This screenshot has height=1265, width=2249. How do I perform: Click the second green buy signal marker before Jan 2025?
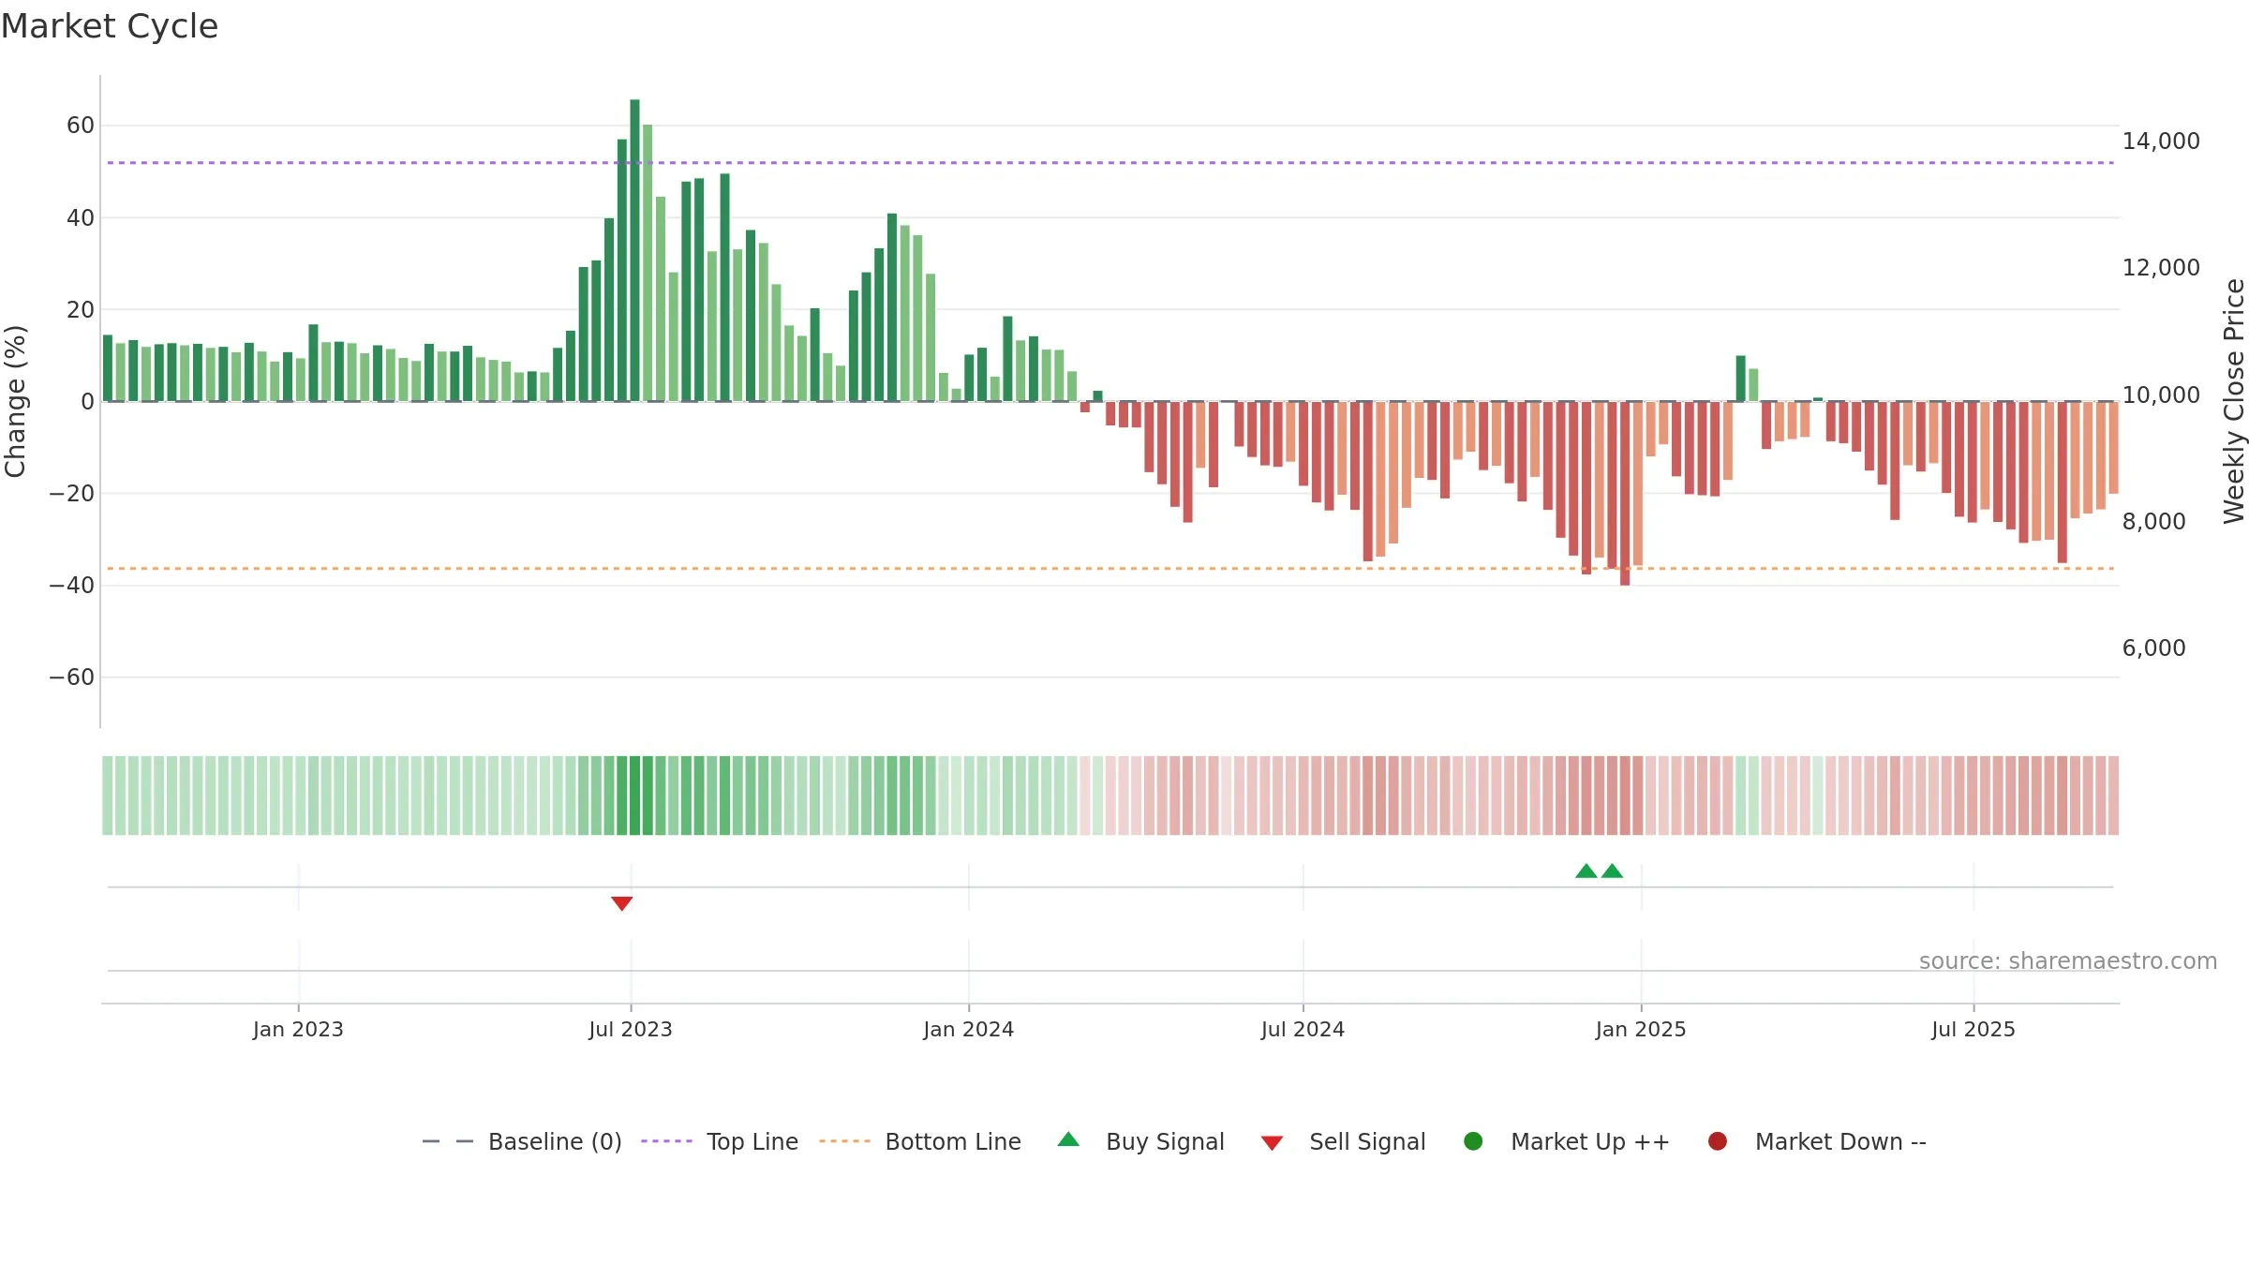(x=1613, y=871)
